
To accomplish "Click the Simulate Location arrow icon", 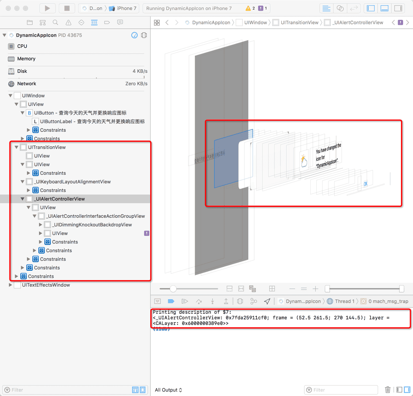I will click(267, 301).
